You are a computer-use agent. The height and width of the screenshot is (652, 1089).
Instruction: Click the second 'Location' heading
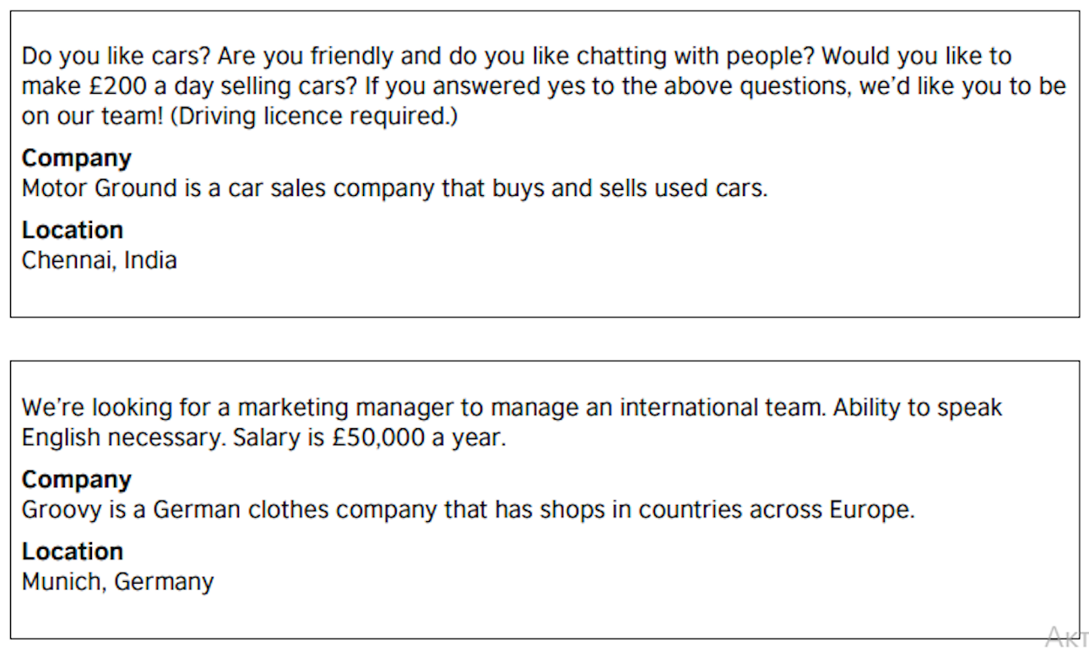click(x=73, y=551)
